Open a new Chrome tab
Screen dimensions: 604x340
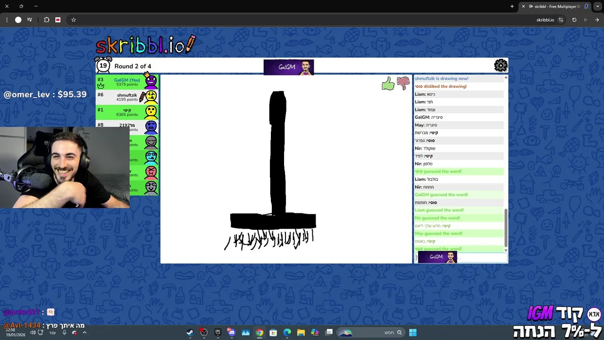[x=512, y=6]
